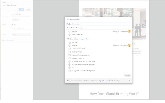Click printer icon for XRX9C934E4BC390 in Print Destinations
Screen dimensions: 165x103
pos(70,52)
